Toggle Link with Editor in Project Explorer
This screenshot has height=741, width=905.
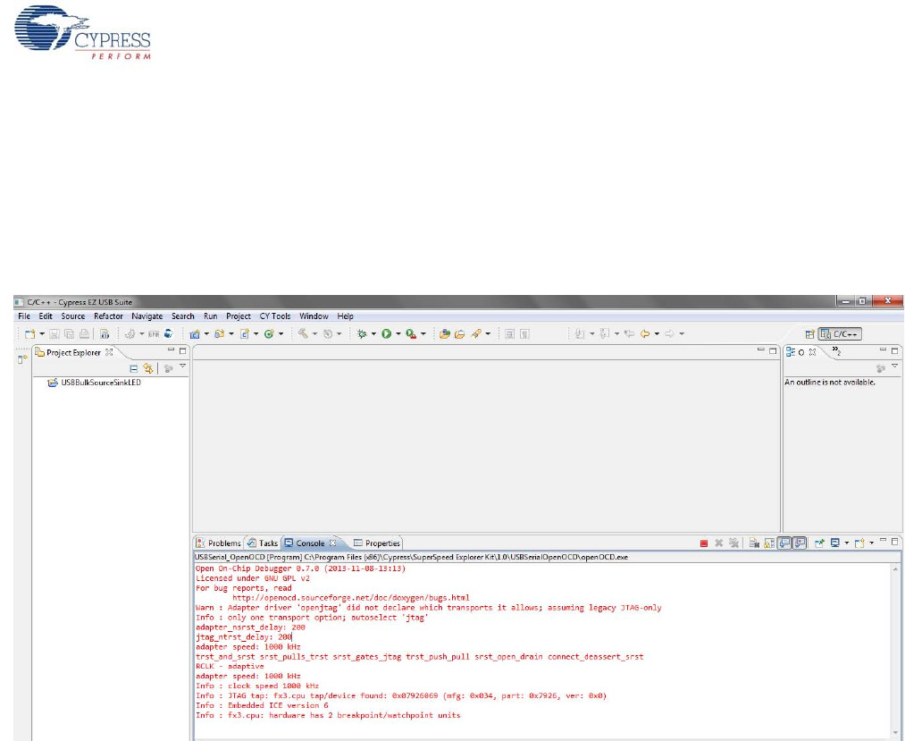click(x=147, y=367)
